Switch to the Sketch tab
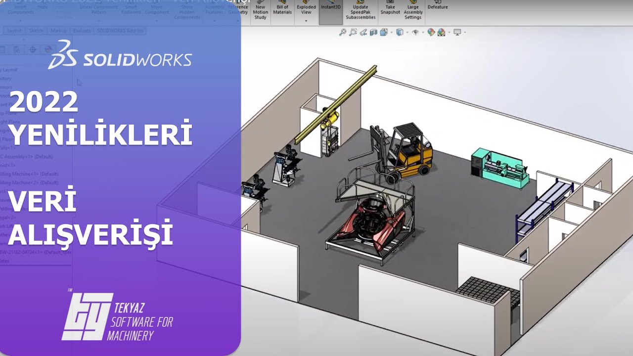The image size is (633, 356). tap(36, 31)
